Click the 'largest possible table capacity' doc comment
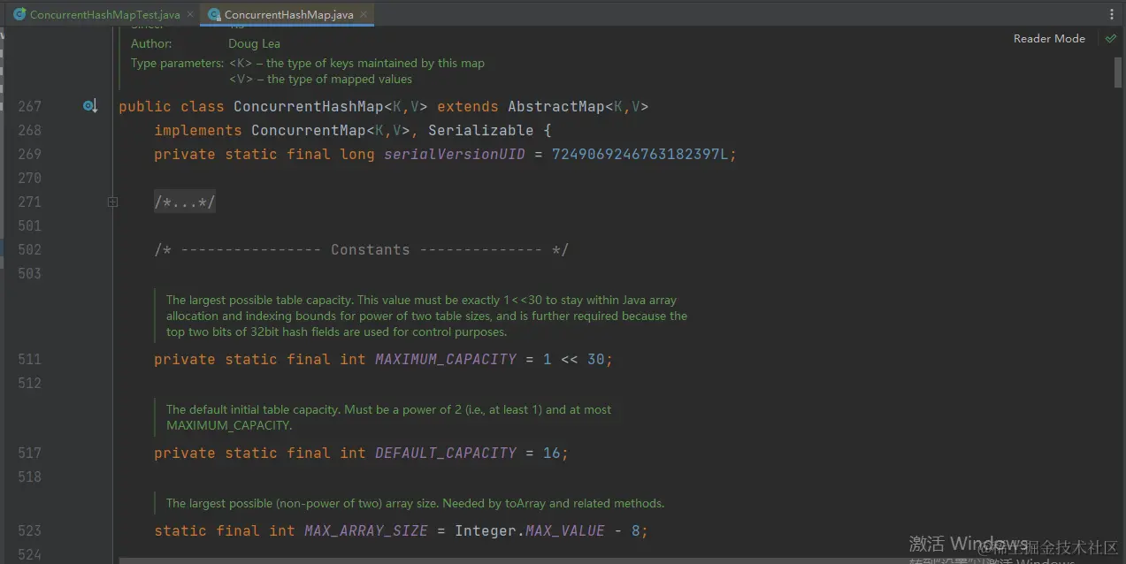The width and height of the screenshot is (1126, 564). pyautogui.click(x=426, y=316)
